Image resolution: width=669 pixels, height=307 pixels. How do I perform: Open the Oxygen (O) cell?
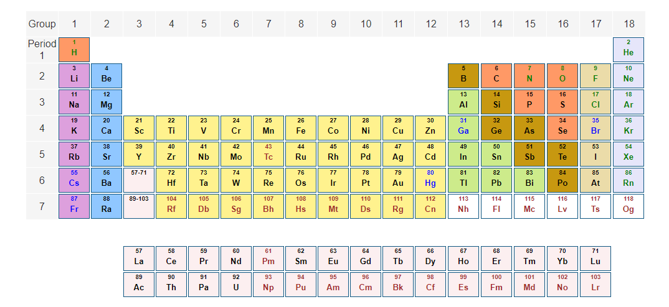coord(562,76)
